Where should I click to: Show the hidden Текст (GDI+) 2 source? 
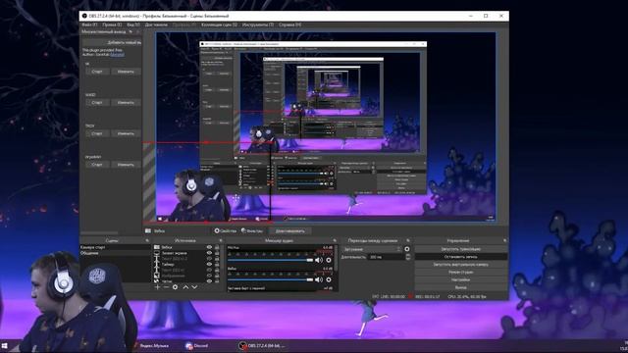coord(209,259)
